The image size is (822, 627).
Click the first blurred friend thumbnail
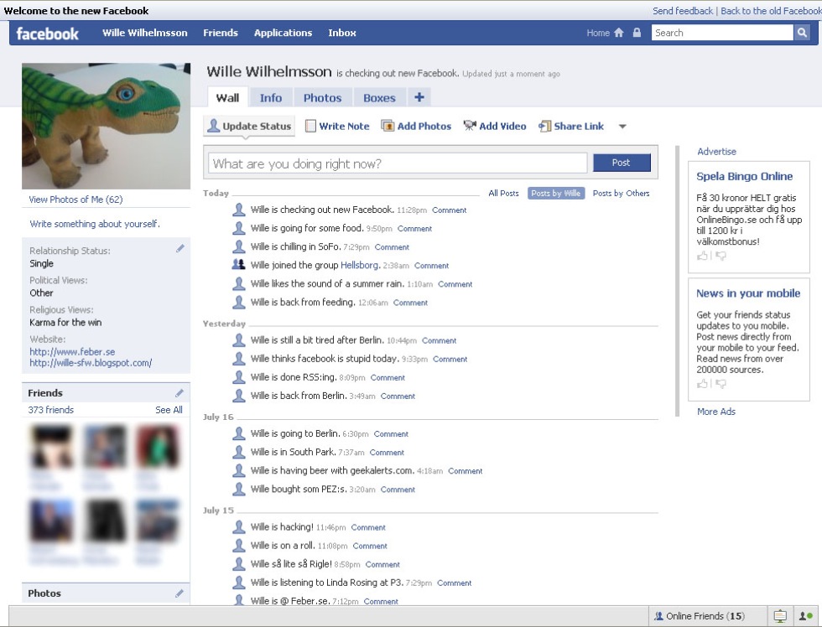(x=52, y=447)
